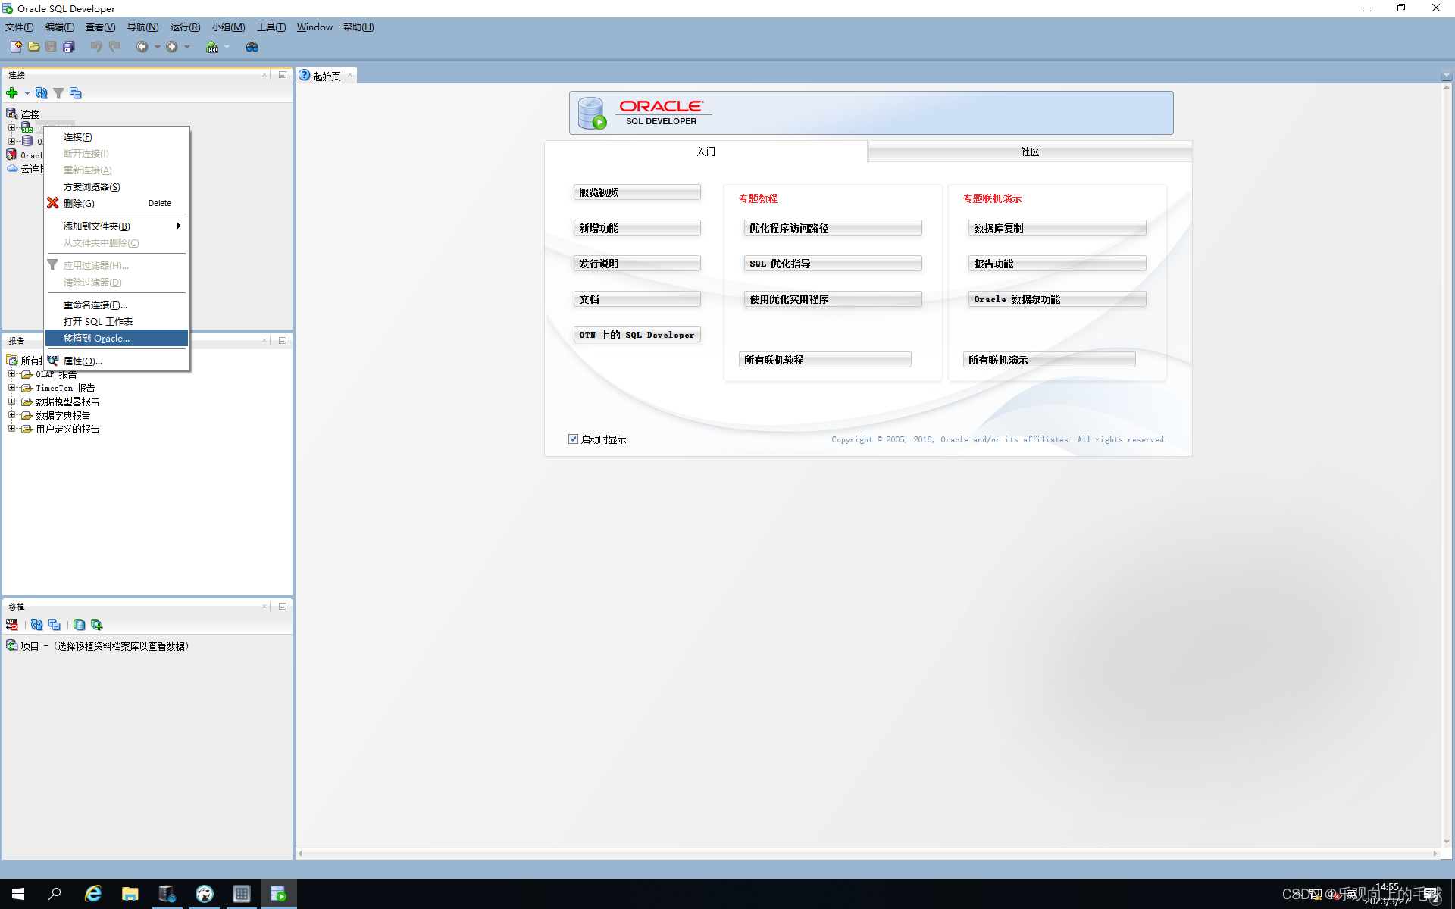The image size is (1455, 909).
Task: Click the 社区 tab
Action: point(1030,151)
